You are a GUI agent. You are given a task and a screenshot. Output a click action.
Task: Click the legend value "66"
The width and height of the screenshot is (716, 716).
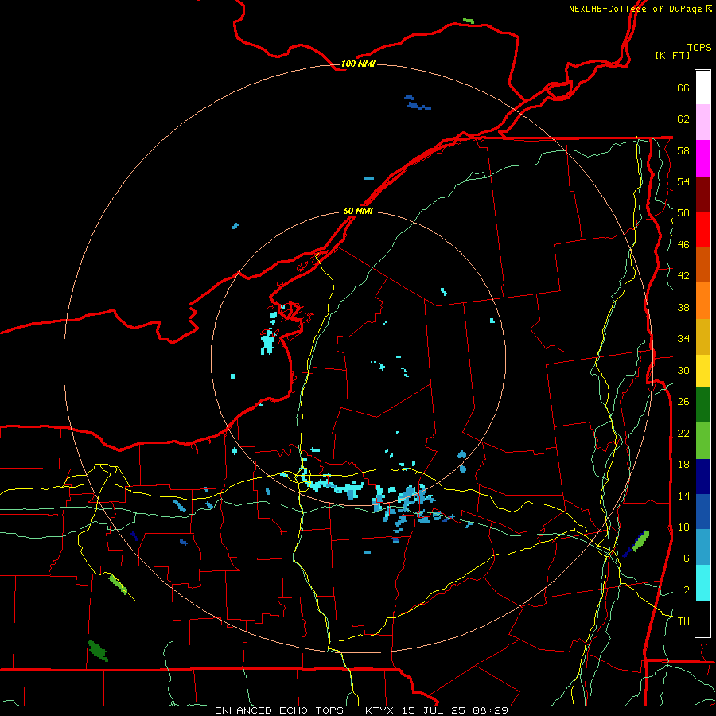pos(683,88)
